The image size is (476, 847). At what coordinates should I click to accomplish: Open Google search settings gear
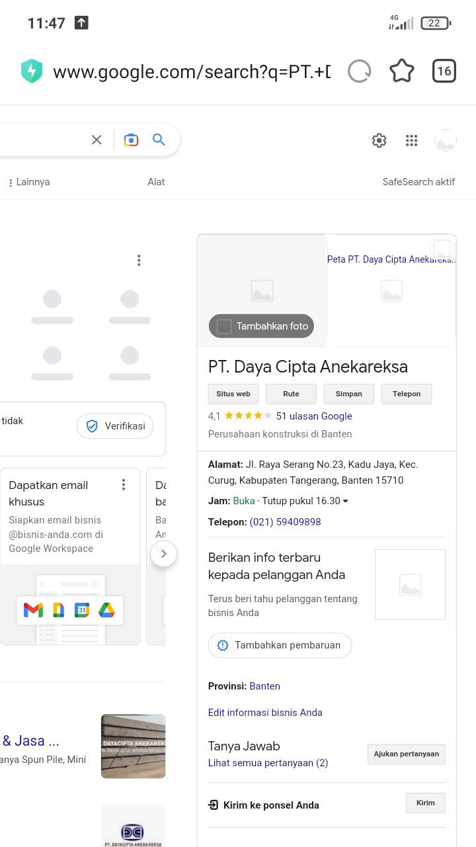pos(379,140)
